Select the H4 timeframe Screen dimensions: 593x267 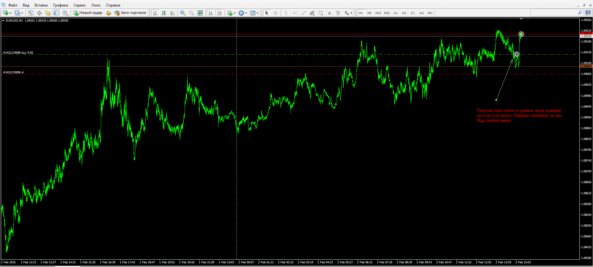pos(404,13)
